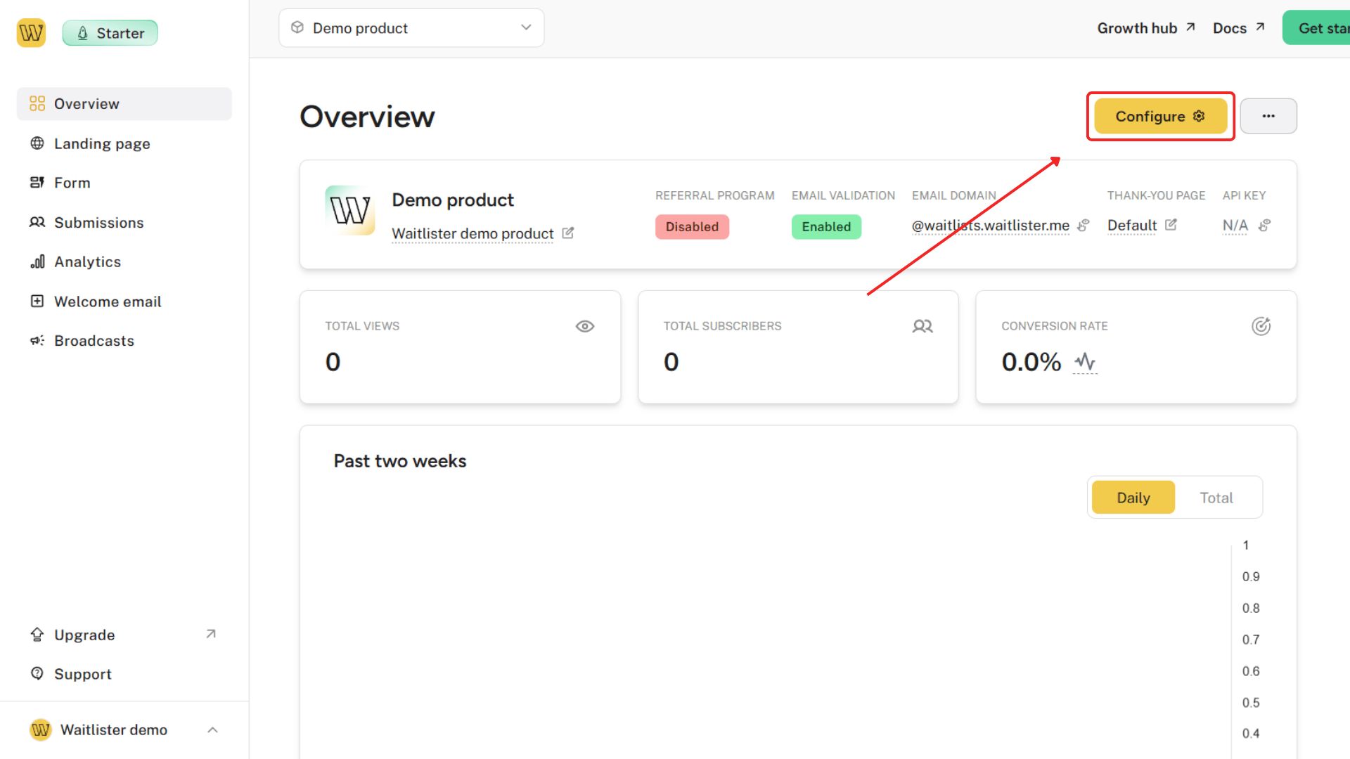The height and width of the screenshot is (759, 1350).
Task: Click the Waitlister demo avatar icon
Action: point(41,729)
